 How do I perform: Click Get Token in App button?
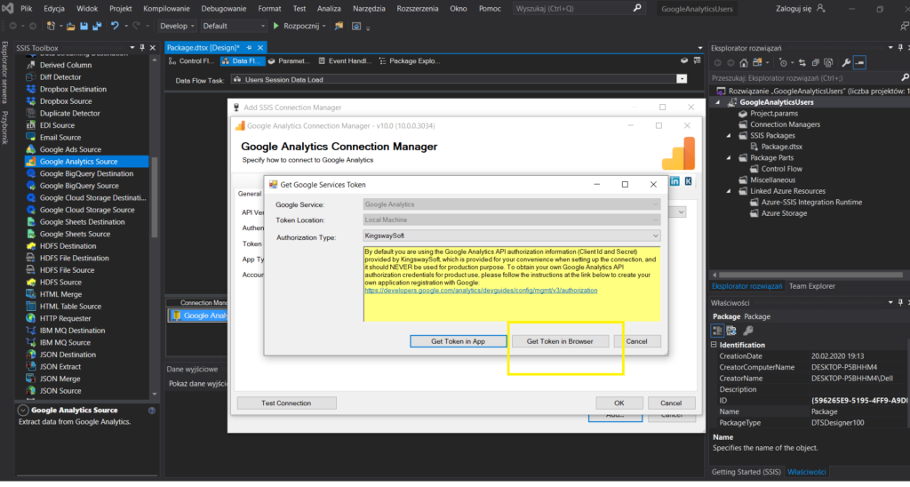pos(458,341)
